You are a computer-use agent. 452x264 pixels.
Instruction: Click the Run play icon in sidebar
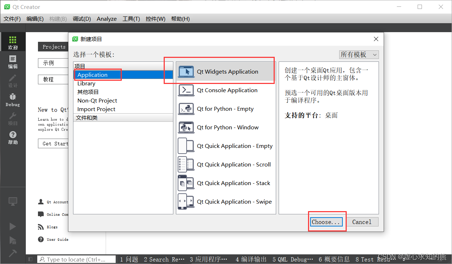click(13, 226)
